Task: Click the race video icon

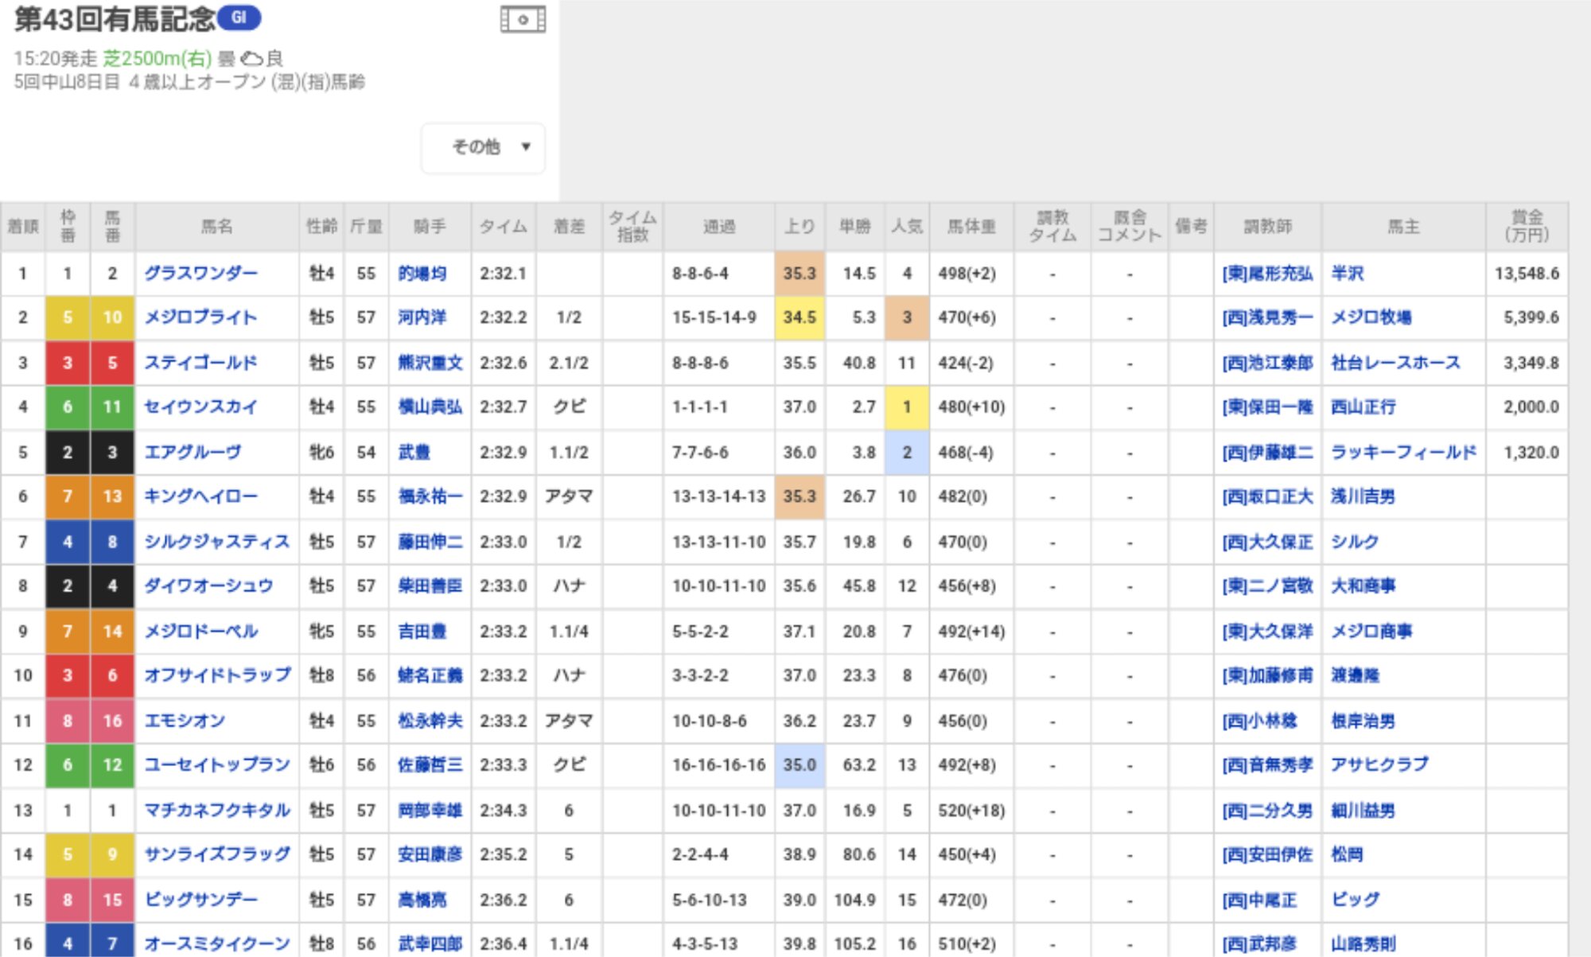Action: coord(523,20)
